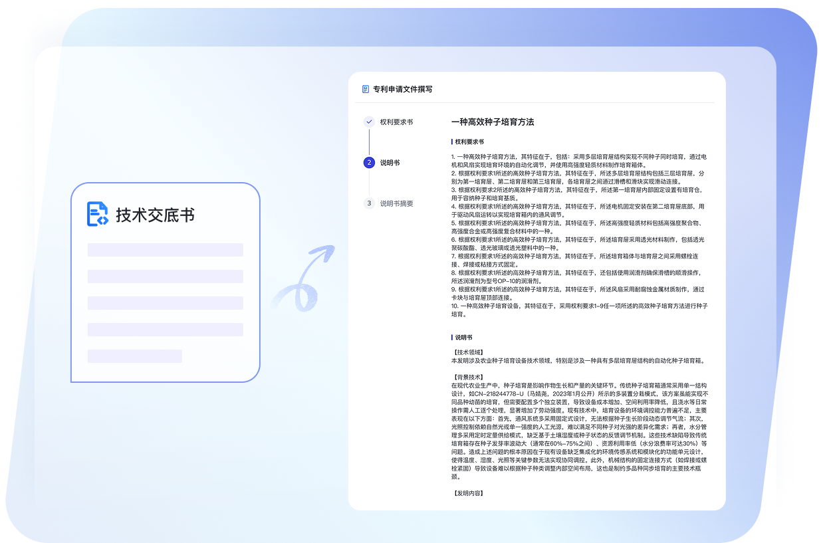Viewport: 823px width, 543px height.
Task: Switch to the 说明书 step
Action: click(x=390, y=163)
